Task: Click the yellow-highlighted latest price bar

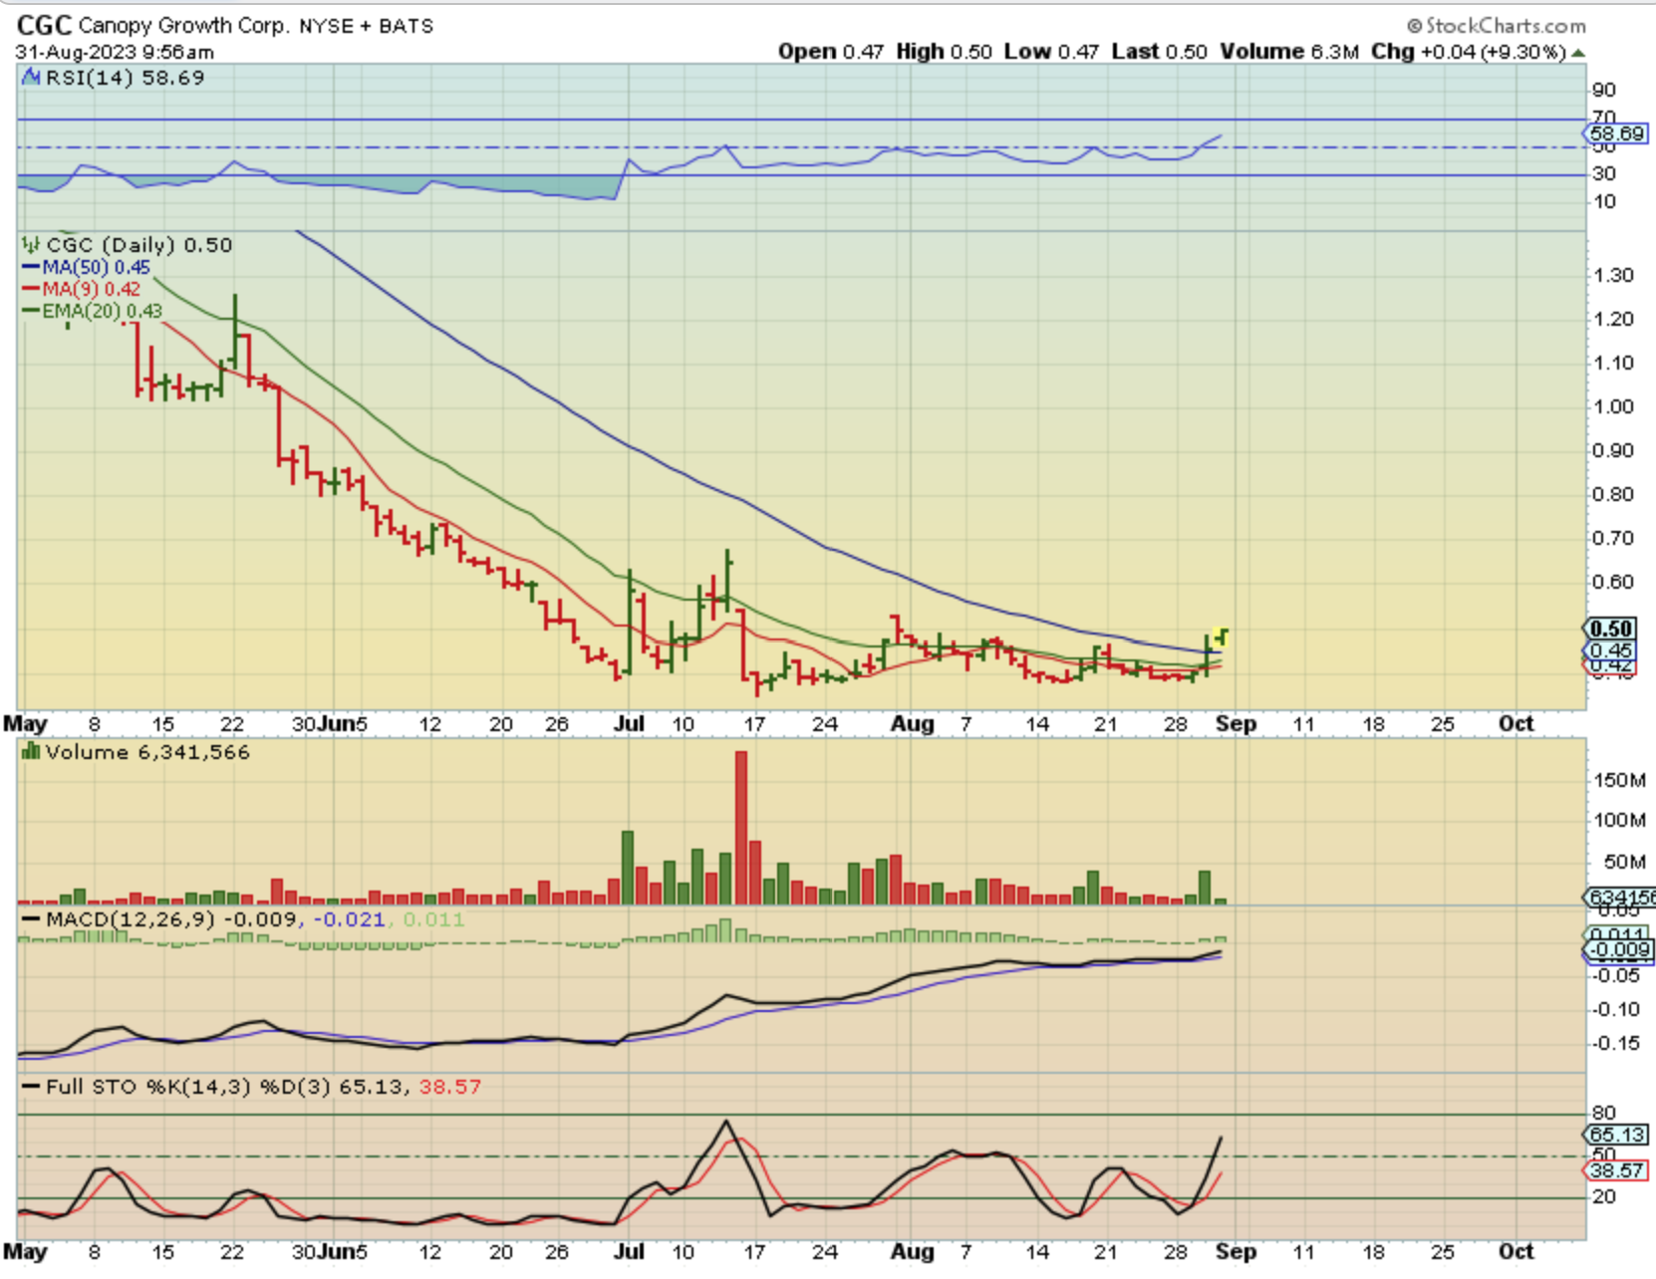Action: (1222, 636)
